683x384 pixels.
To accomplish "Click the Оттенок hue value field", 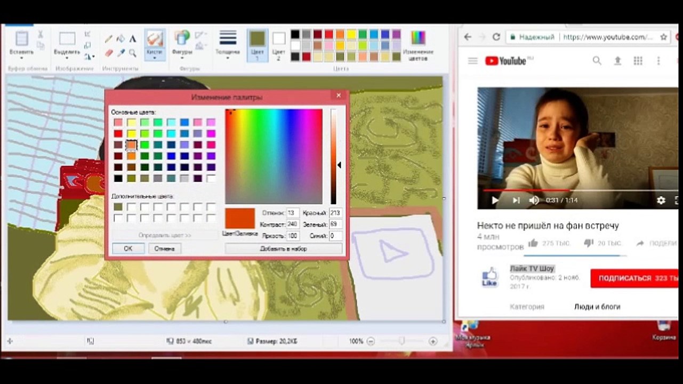I will [293, 213].
